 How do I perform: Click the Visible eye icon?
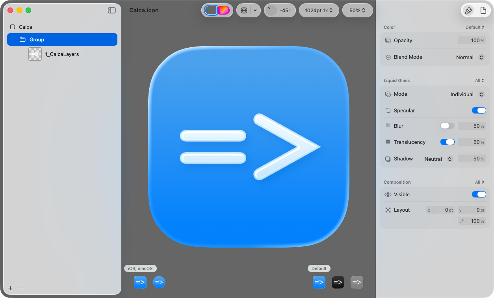click(x=388, y=194)
